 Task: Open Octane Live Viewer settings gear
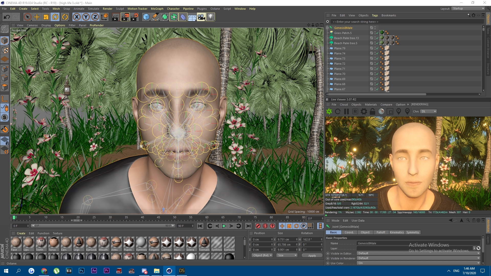click(364, 111)
